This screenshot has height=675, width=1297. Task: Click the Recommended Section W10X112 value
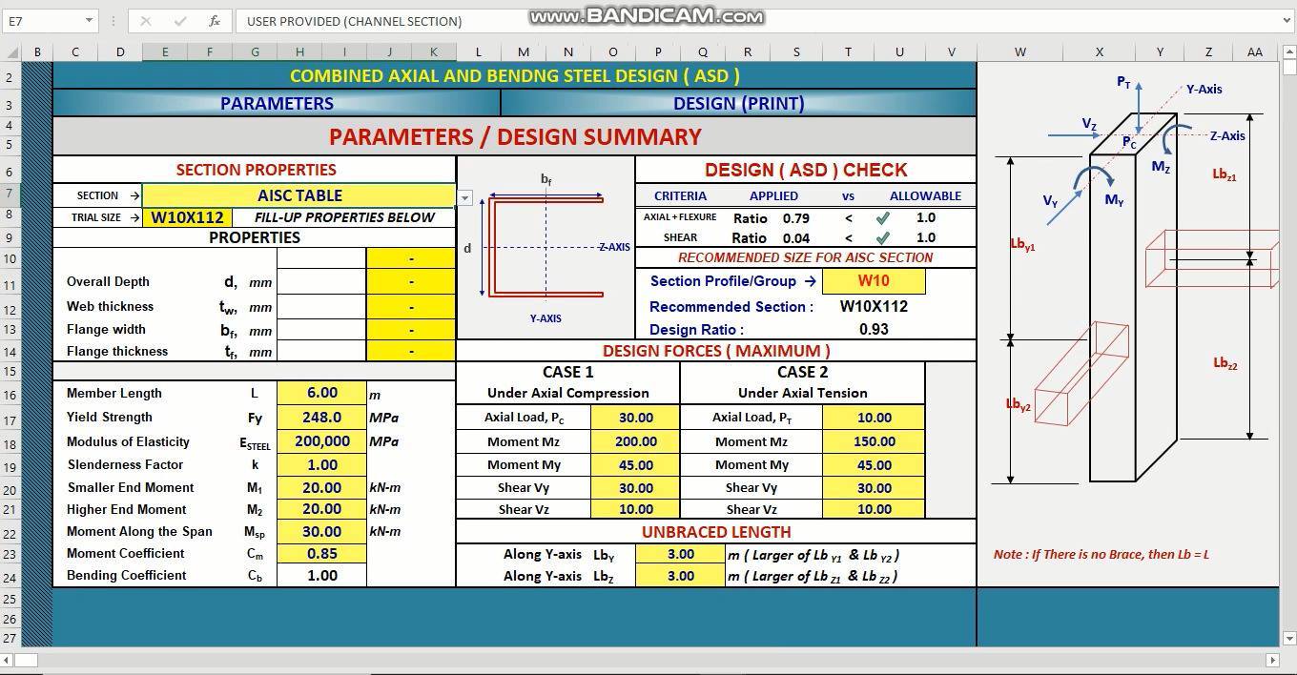(874, 306)
